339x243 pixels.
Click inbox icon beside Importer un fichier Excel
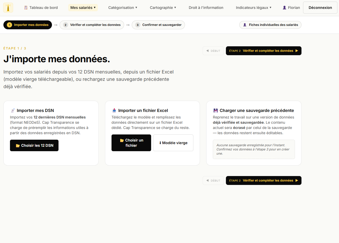point(114,110)
